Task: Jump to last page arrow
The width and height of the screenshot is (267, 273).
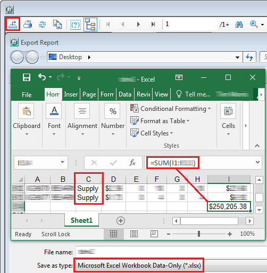Action: 153,24
